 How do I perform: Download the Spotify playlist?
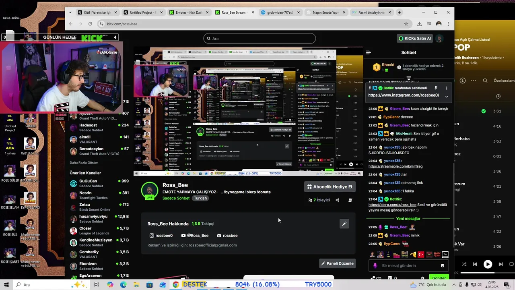point(463,81)
